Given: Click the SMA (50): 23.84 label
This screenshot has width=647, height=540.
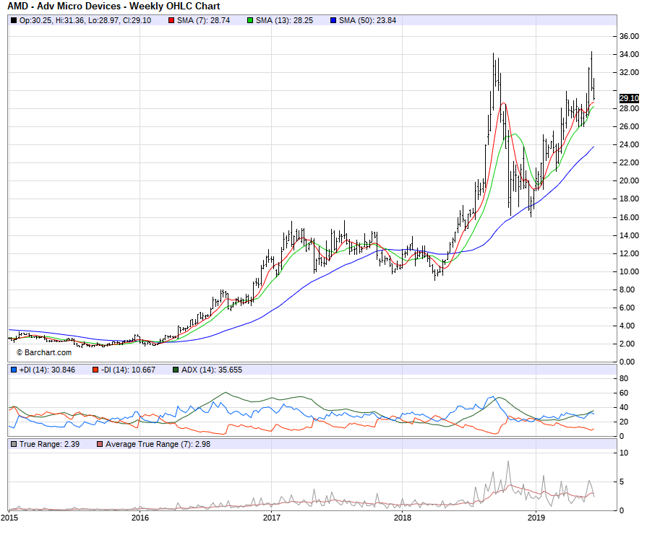Looking at the screenshot, I should 368,20.
